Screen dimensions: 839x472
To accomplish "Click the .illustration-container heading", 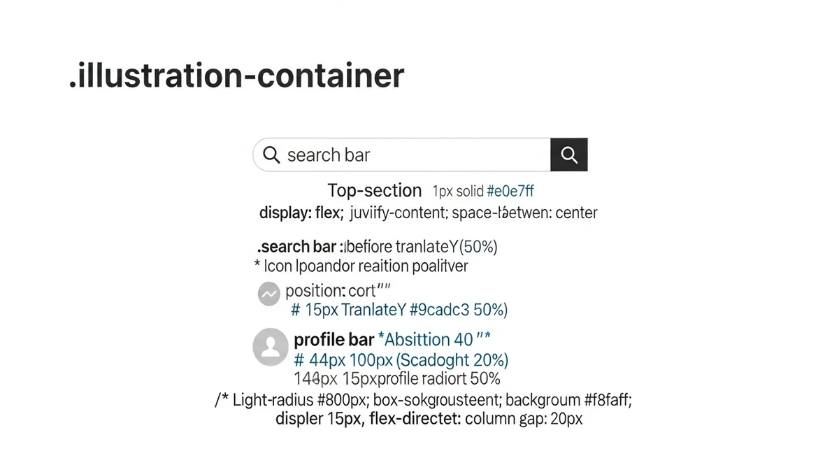I will [236, 76].
